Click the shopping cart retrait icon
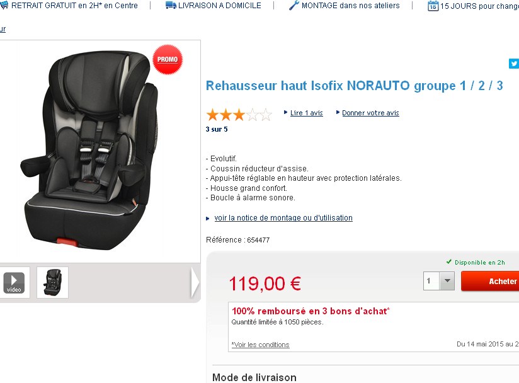This screenshot has width=519, height=383. [4, 5]
